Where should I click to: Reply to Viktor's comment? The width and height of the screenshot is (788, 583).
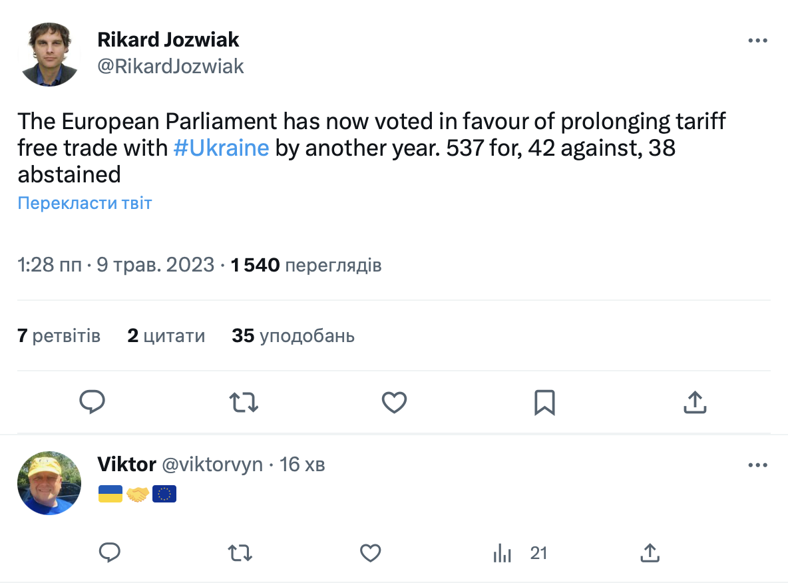click(x=109, y=552)
